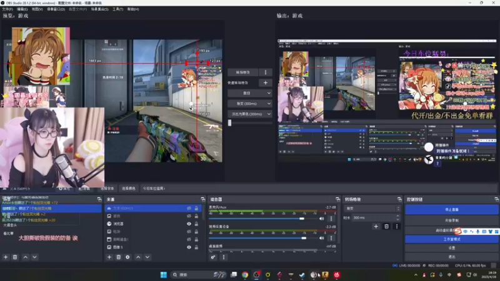This screenshot has width=500, height=281.
Task: Click the 开始录制 start recording button
Action: [451, 220]
